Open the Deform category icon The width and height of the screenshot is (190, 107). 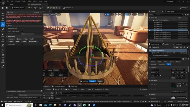(x=3, y=30)
